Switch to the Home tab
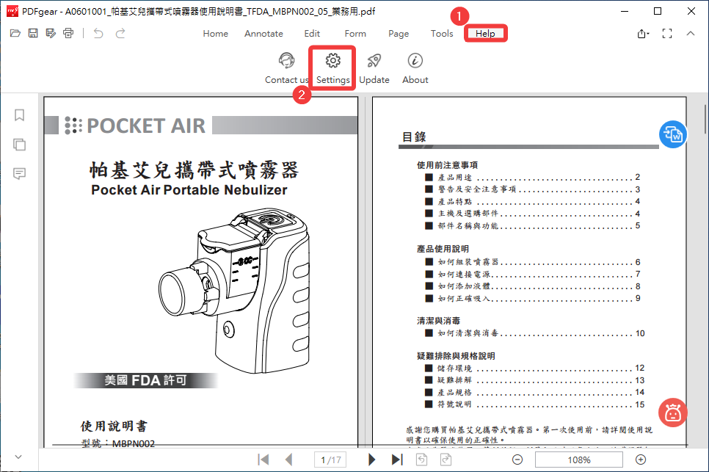709x472 pixels. point(215,34)
